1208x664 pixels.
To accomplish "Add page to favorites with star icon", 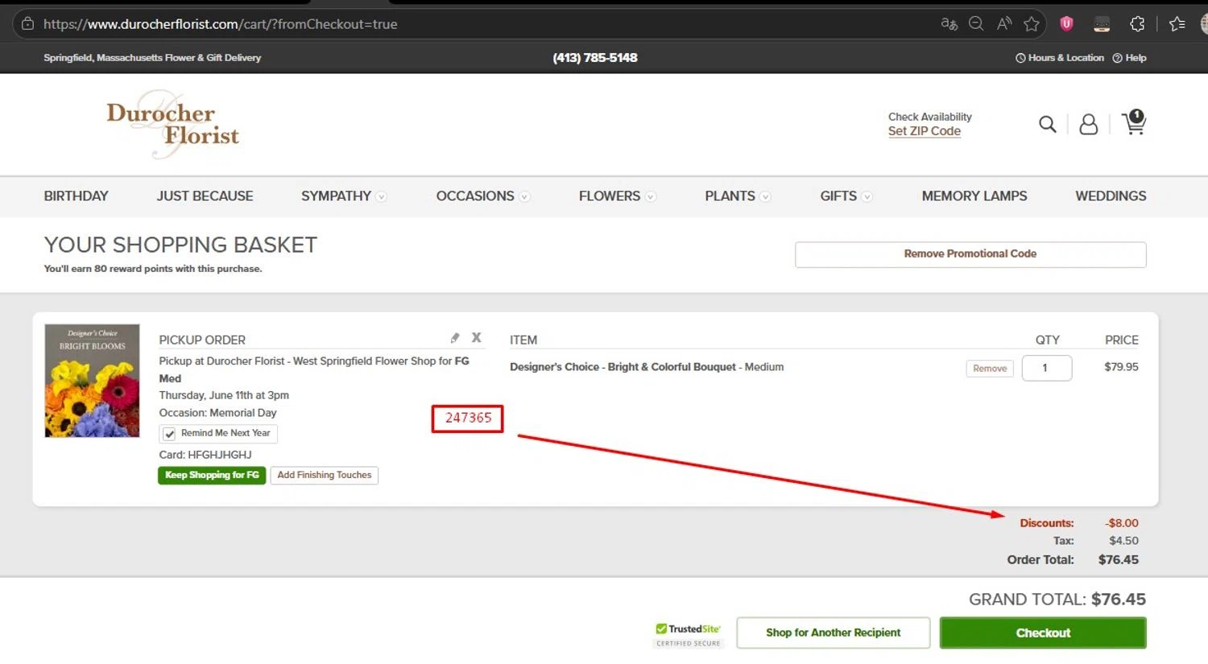I will [1032, 24].
